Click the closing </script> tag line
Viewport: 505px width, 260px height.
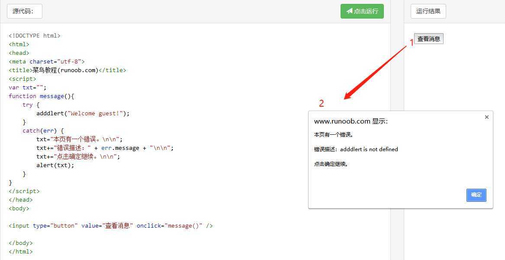pyautogui.click(x=24, y=191)
